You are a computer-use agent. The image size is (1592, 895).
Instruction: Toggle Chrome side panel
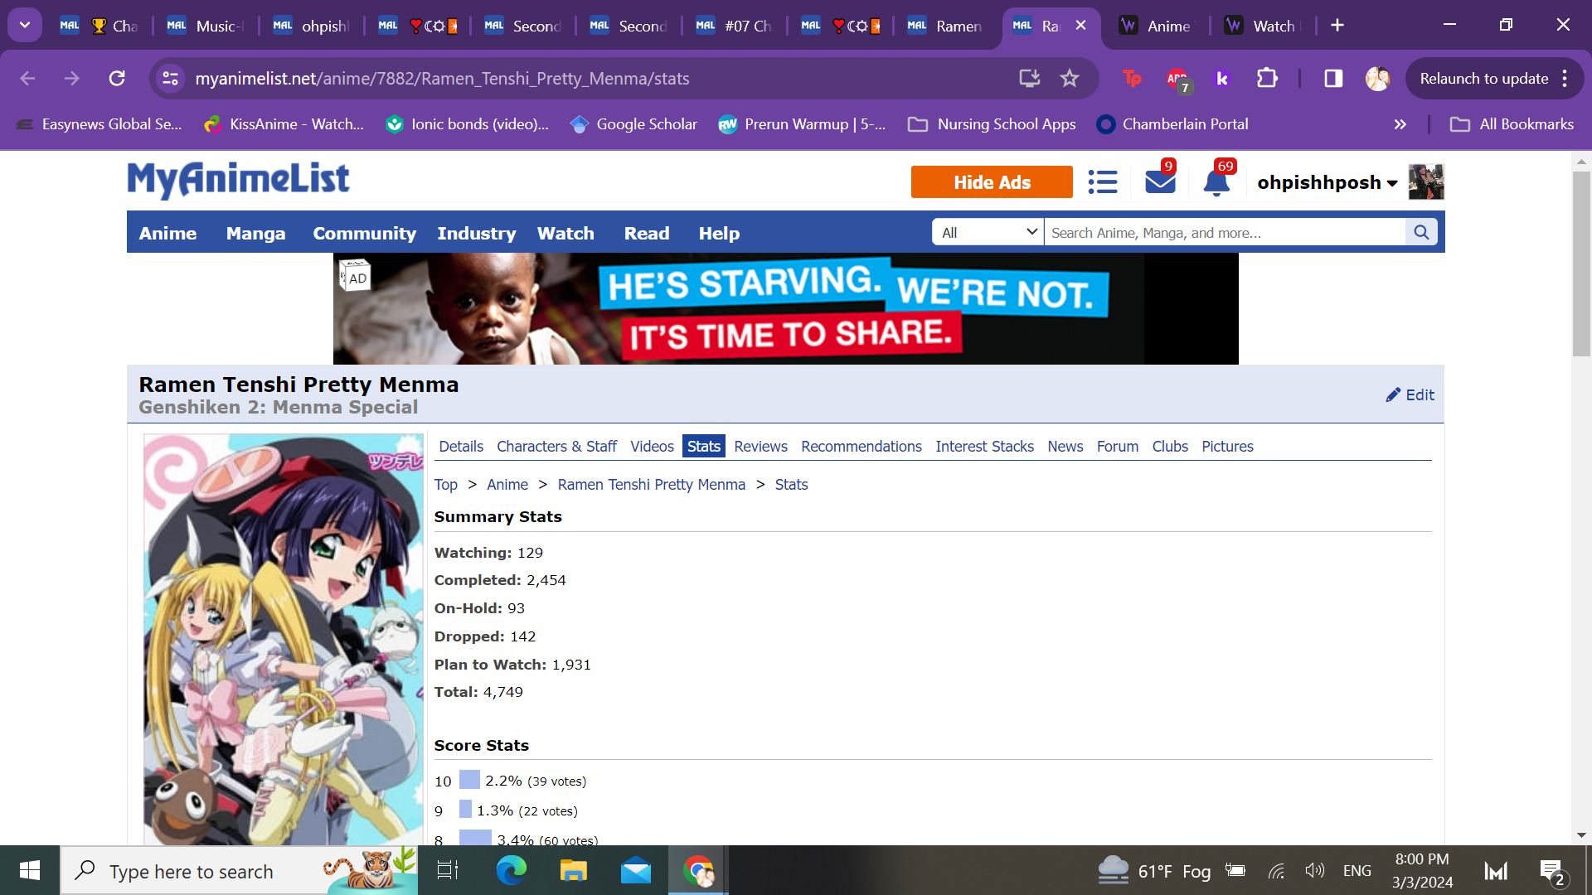pyautogui.click(x=1333, y=79)
